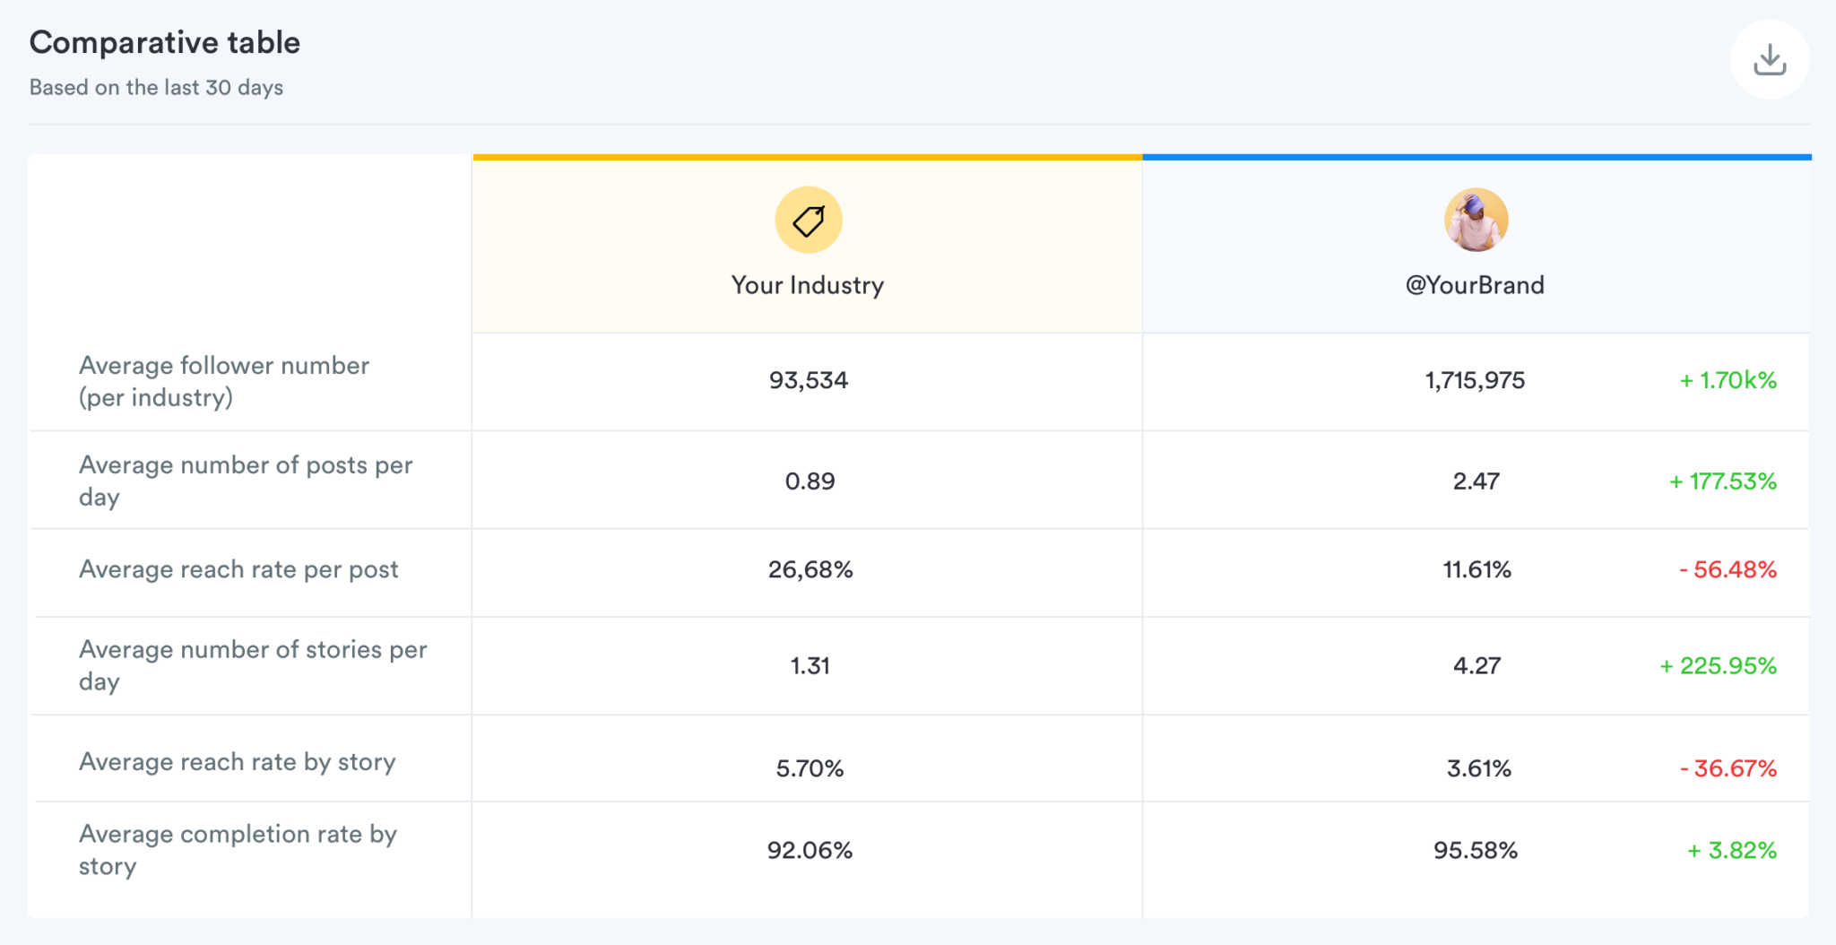The image size is (1836, 945).
Task: Click the Your Industry column header
Action: tap(807, 285)
